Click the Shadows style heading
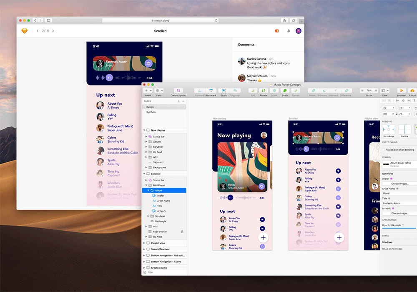The image size is (417, 292). 387,242
